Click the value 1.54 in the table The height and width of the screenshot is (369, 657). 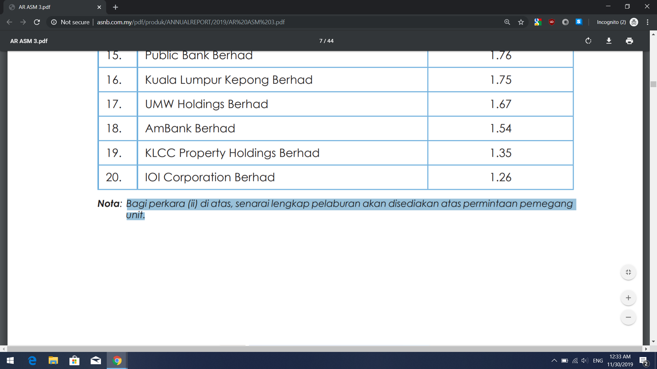pos(501,128)
